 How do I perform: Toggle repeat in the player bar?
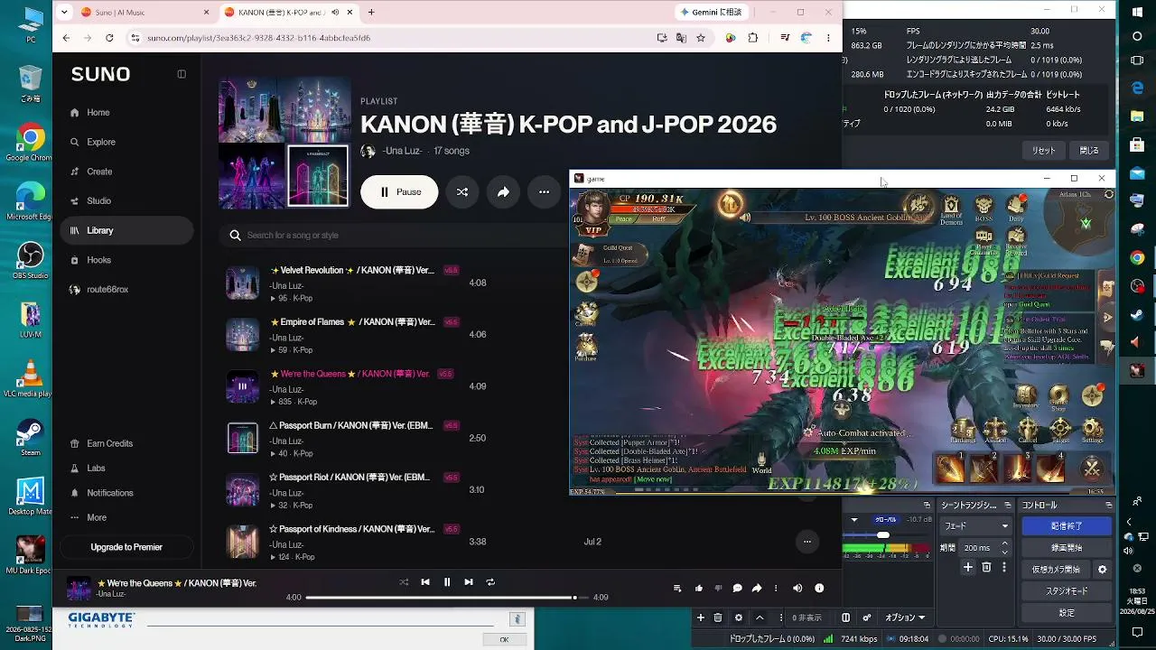click(x=490, y=582)
